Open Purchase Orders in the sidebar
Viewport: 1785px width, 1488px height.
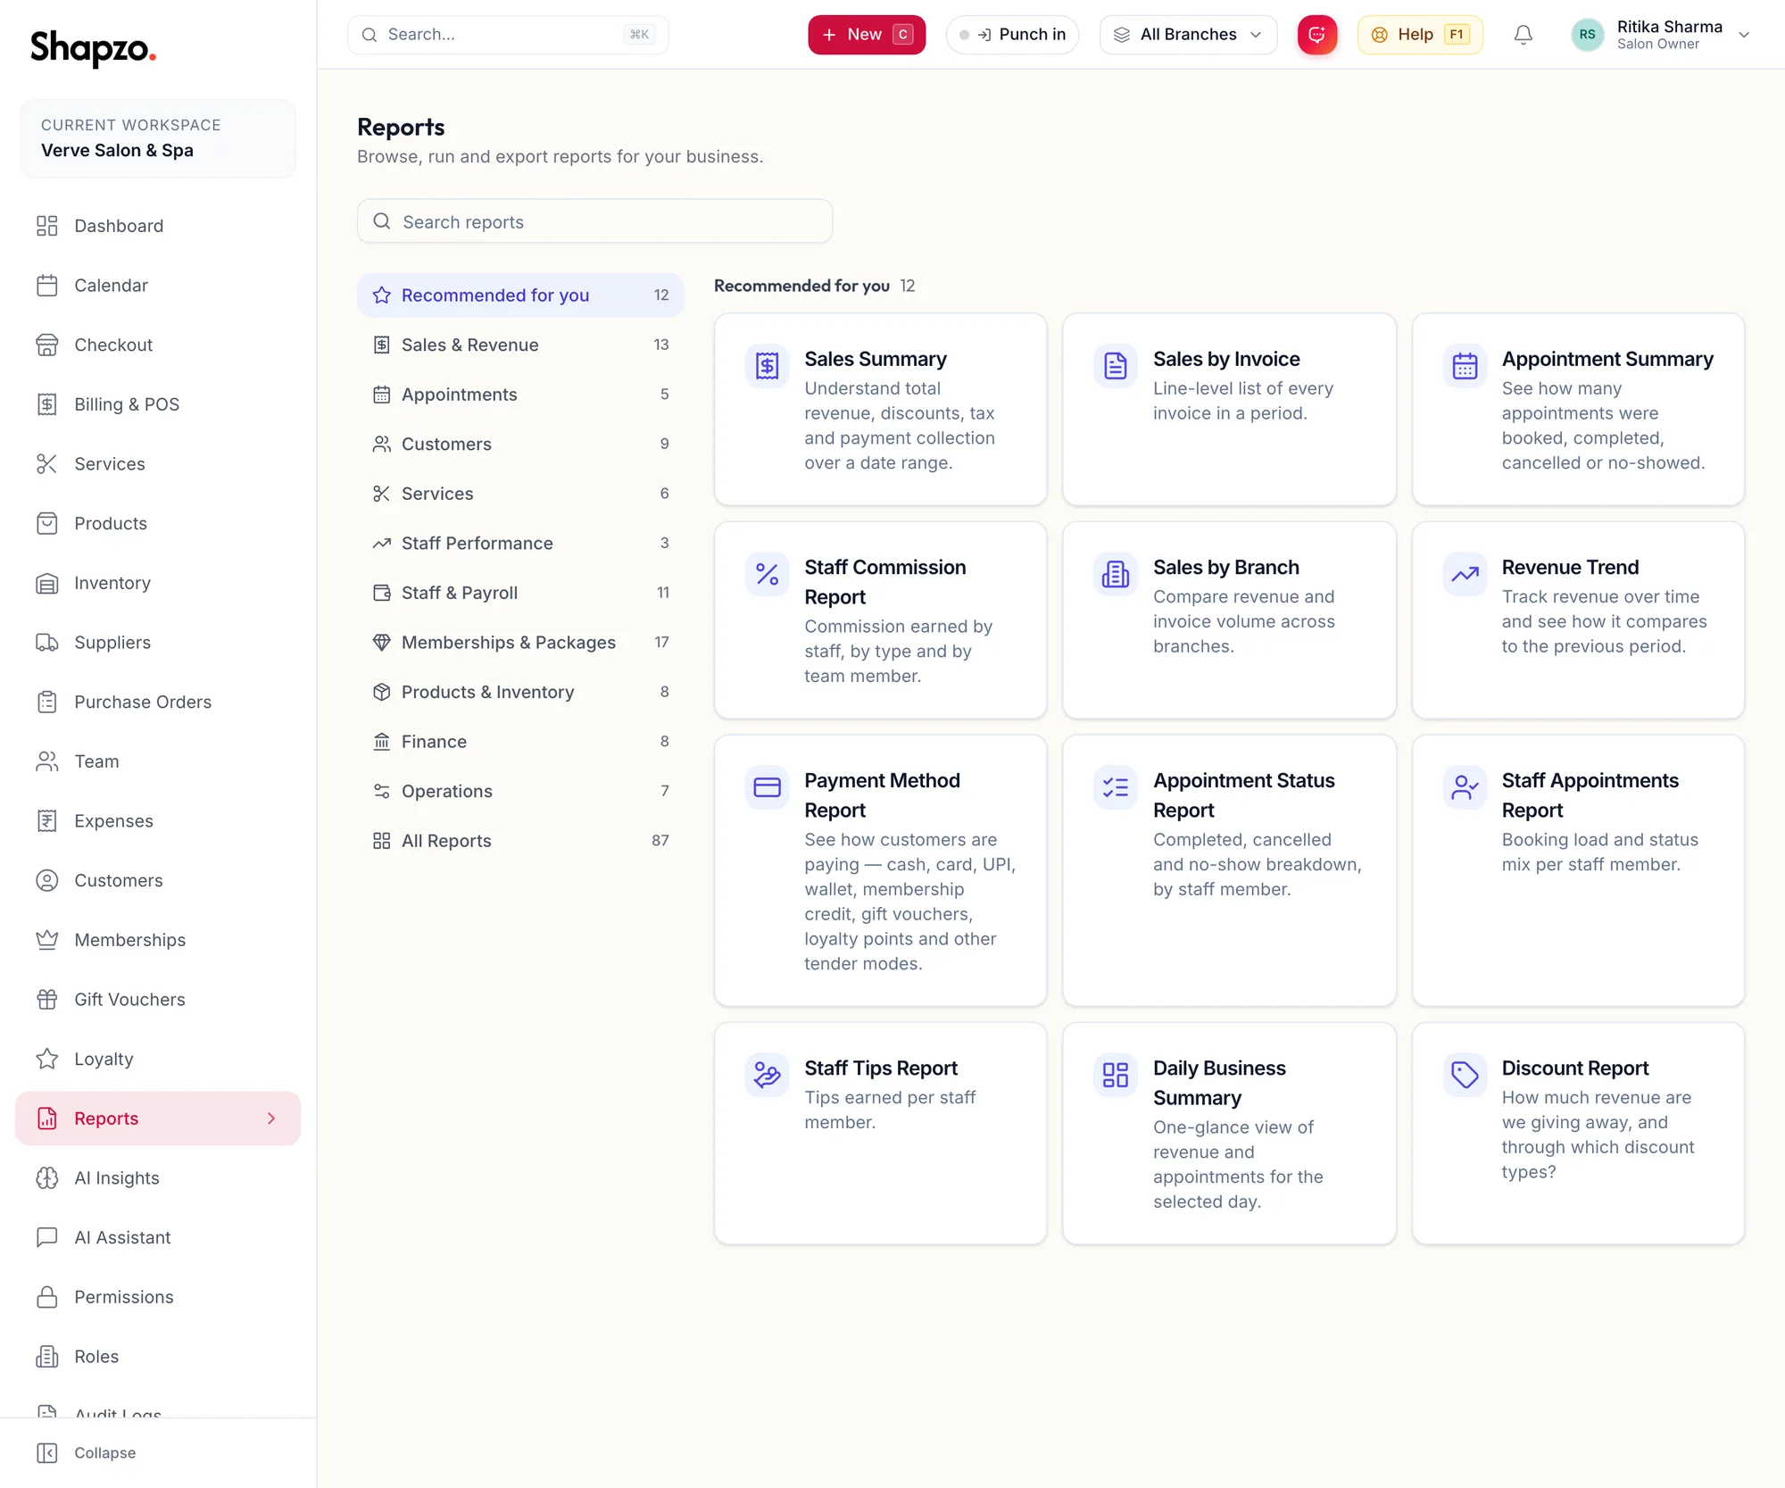click(158, 702)
